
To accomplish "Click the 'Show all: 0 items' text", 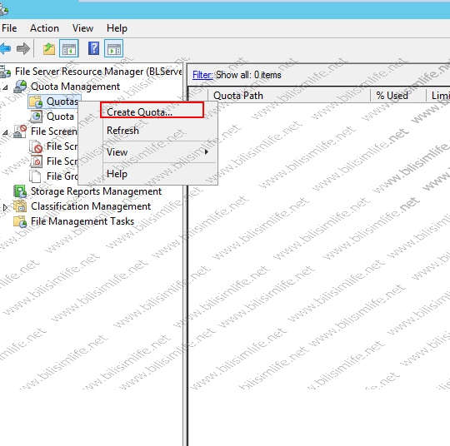I will (x=248, y=75).
